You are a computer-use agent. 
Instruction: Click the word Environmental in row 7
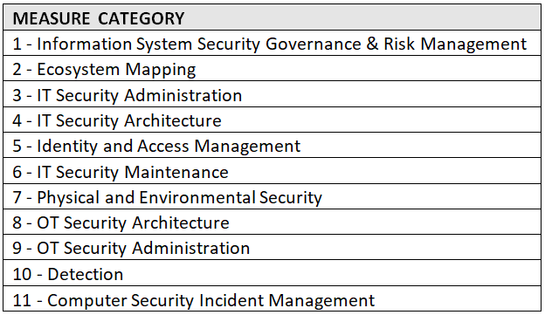tap(197, 197)
